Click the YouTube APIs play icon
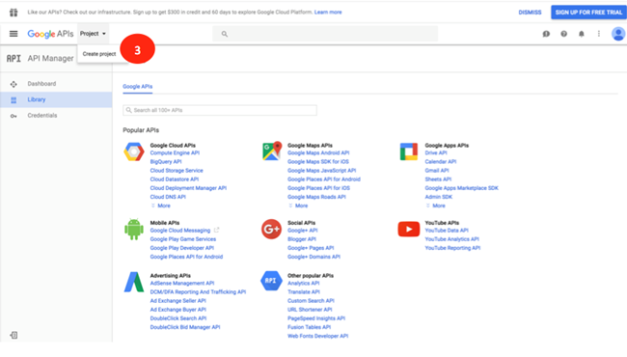This screenshot has width=627, height=357. tap(409, 229)
